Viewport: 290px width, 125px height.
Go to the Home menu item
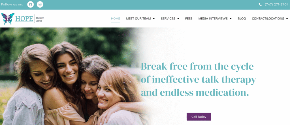pyautogui.click(x=116, y=19)
